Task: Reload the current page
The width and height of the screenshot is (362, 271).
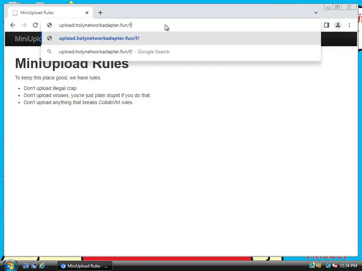Action: 35,25
